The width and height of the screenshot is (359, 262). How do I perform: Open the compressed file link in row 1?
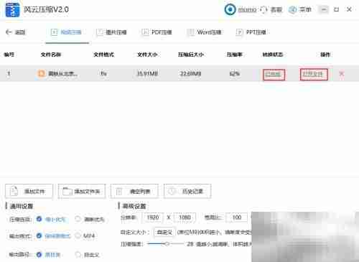point(314,75)
